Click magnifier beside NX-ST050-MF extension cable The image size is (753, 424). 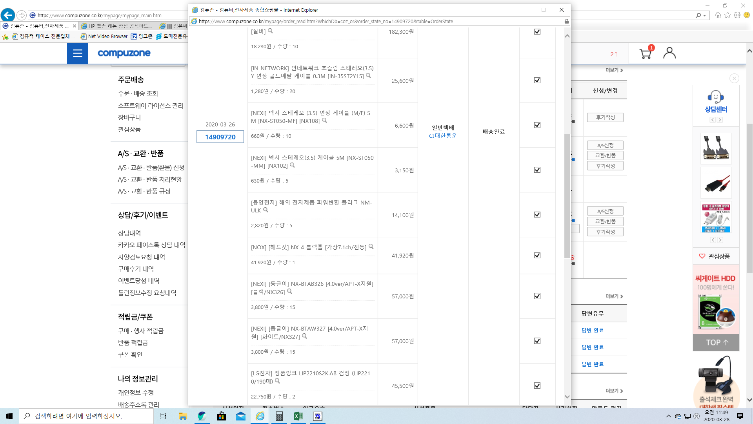coord(324,121)
